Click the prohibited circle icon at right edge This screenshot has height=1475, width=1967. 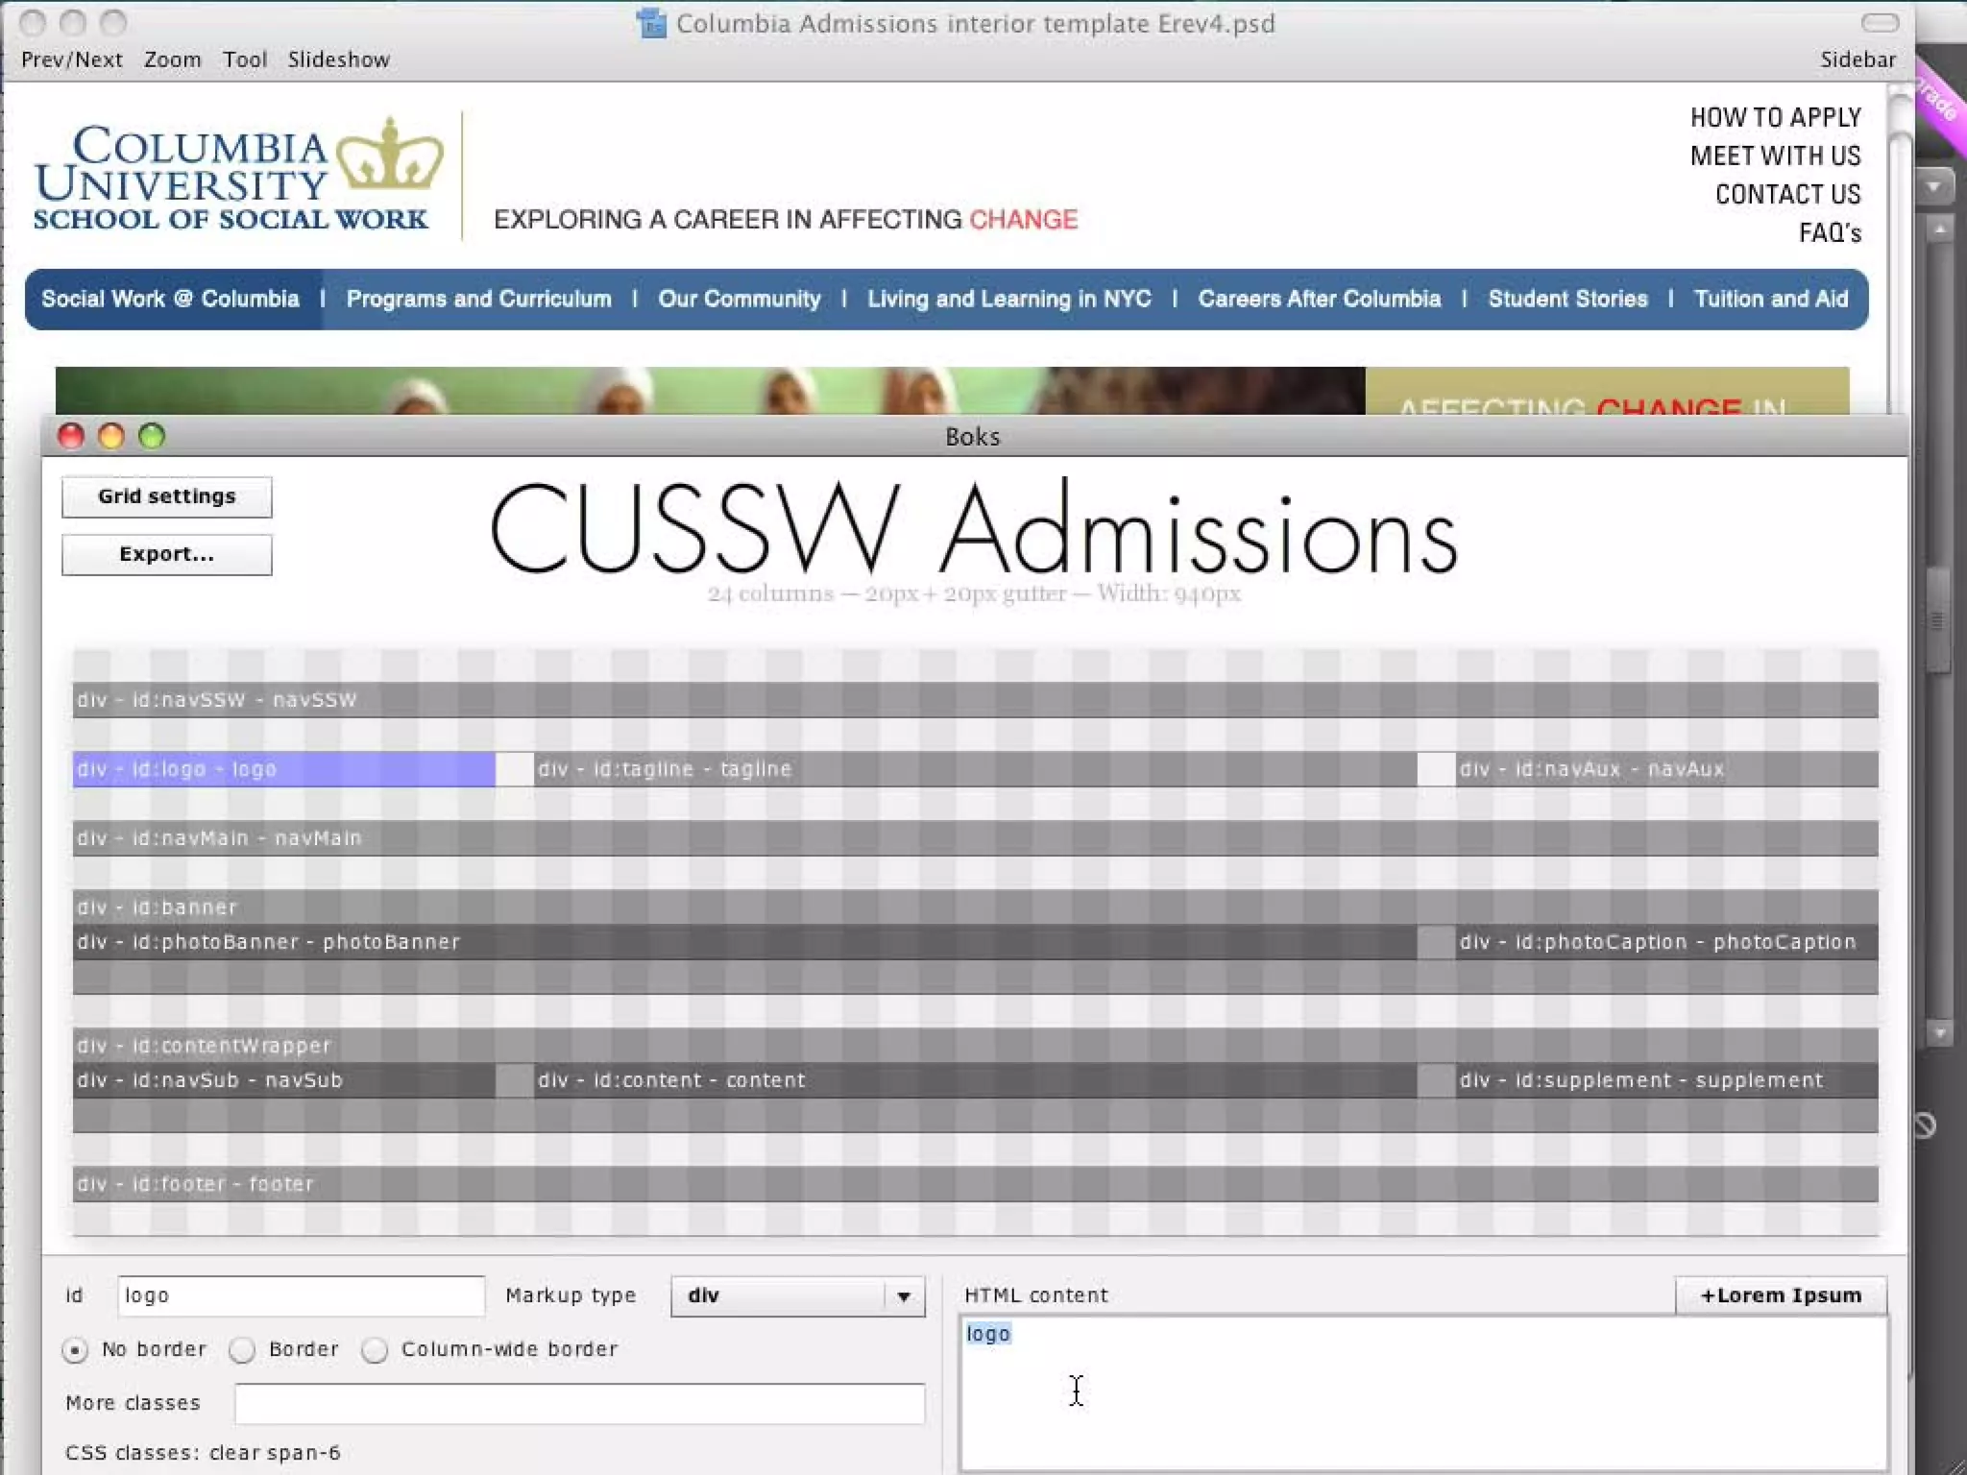[1925, 1124]
